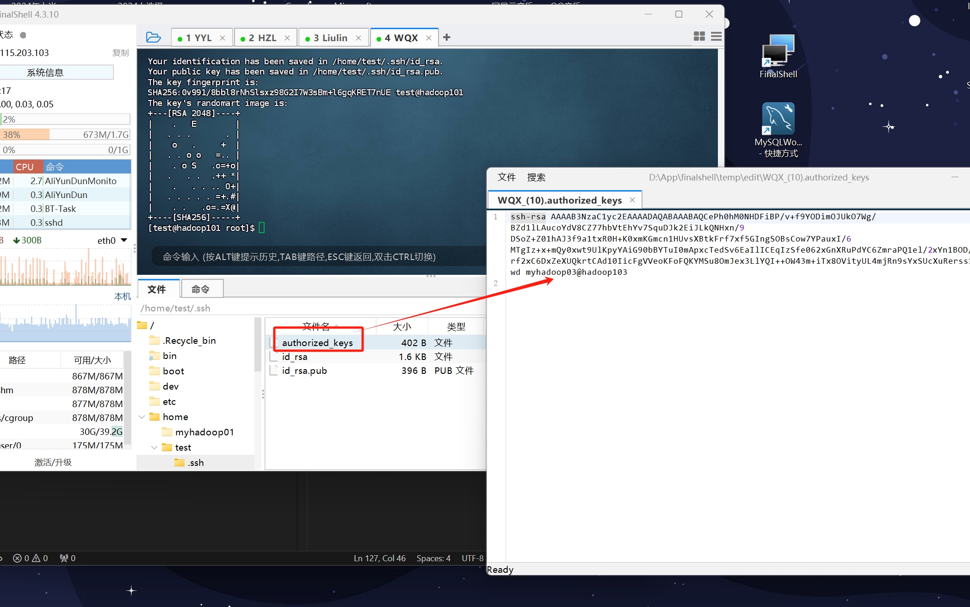Screen dimensions: 970x607
Task: Click the /home/test/.ssh path field
Action: click(x=312, y=308)
